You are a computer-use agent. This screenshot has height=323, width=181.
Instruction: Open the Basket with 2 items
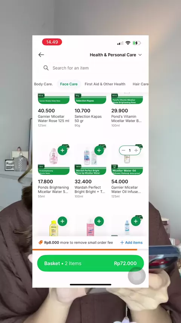(90, 263)
